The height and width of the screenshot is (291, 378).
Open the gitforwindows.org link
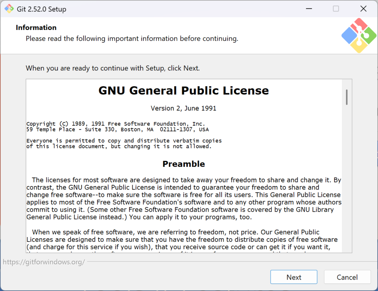(x=44, y=262)
